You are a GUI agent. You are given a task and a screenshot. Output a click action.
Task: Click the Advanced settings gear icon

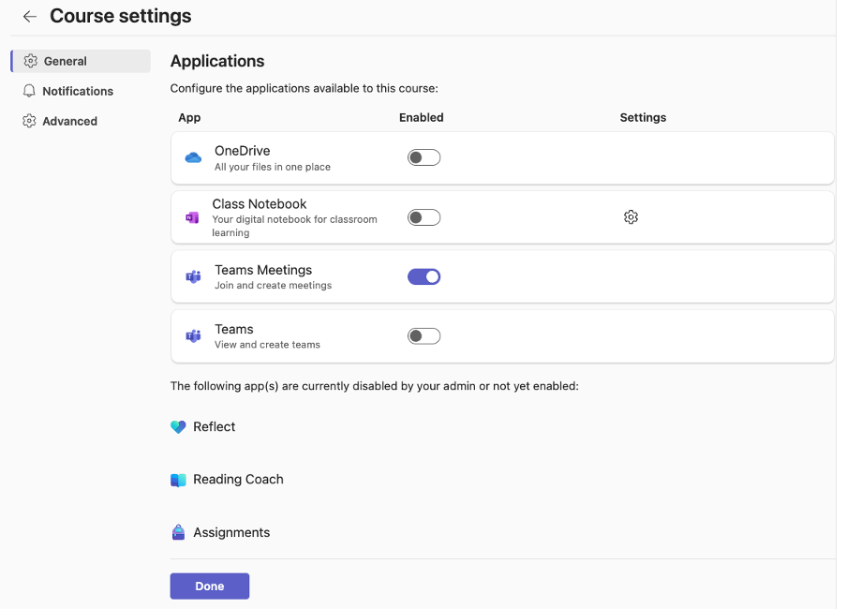pyautogui.click(x=29, y=121)
